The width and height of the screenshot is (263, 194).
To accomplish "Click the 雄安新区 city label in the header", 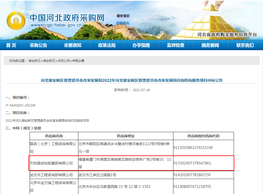I will (x=123, y=16).
